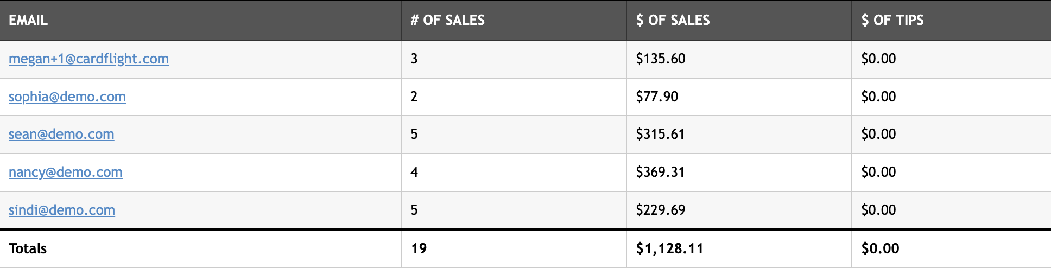Screen dimensions: 1051x268
Task: Select the $229.69 sales amount cell
Action: [739, 210]
